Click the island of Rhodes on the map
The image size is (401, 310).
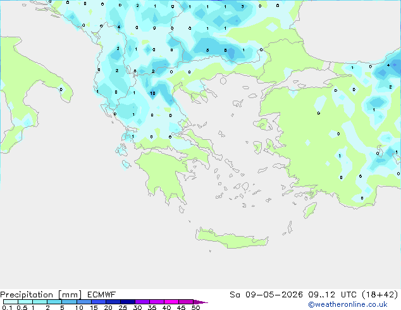coord(310,210)
